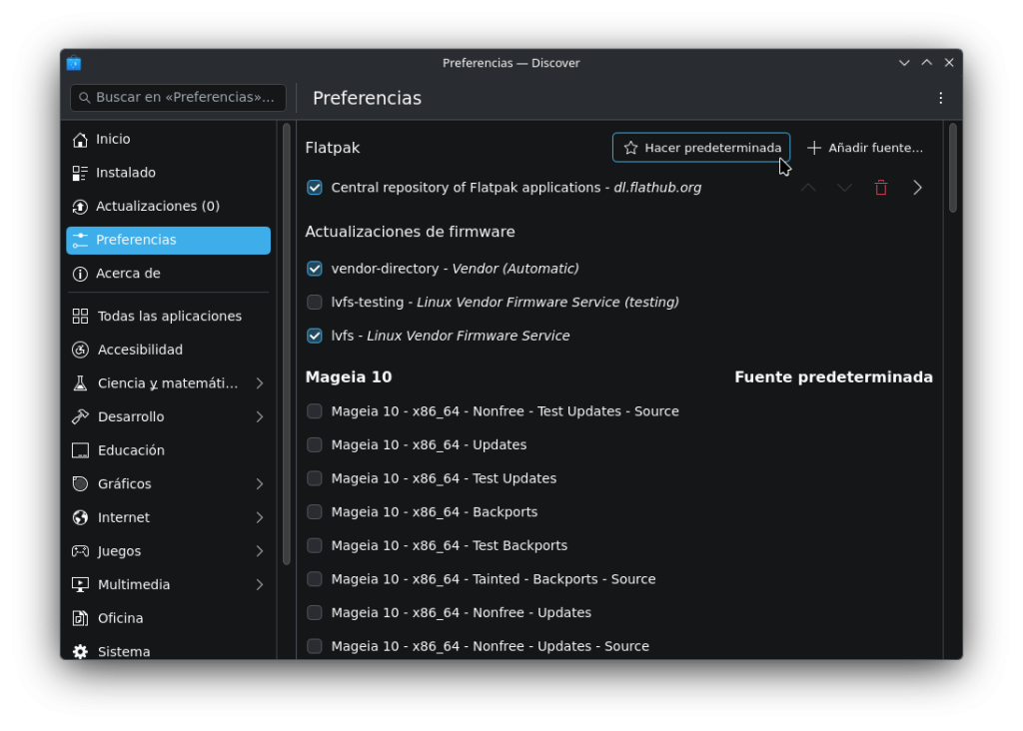Browse Todas las aplicaciones
Viewport: 1023px width, 731px height.
point(168,317)
